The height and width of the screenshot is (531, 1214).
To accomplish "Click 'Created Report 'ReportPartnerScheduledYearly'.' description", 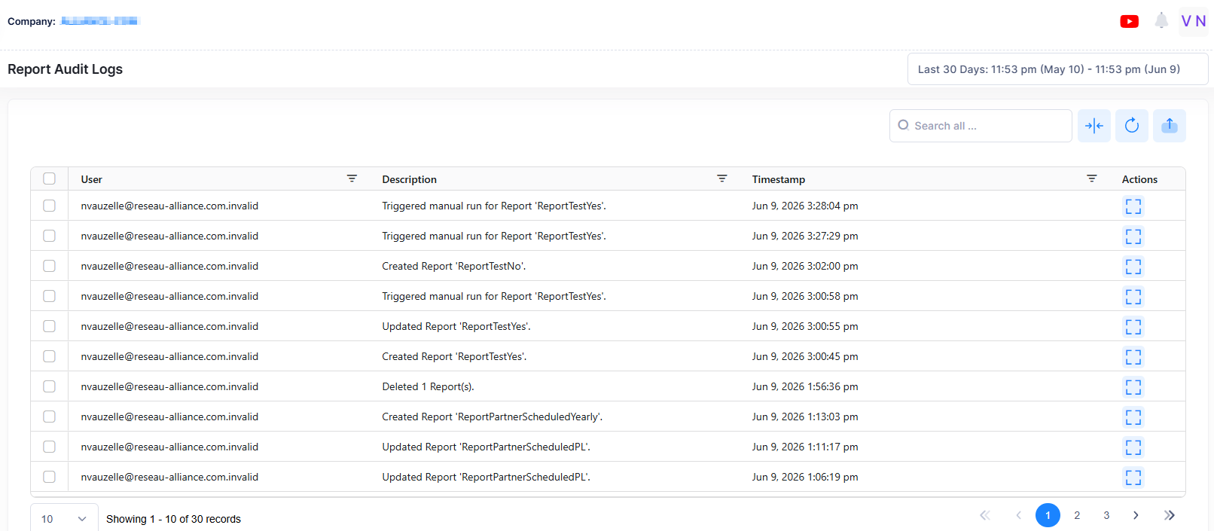I will click(492, 417).
